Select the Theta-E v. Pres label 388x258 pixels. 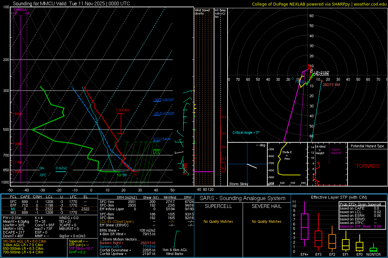(x=287, y=156)
